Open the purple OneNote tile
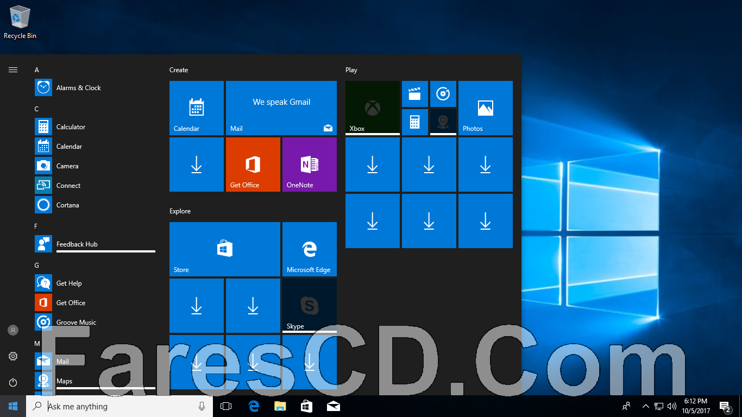This screenshot has width=742, height=417. coord(310,165)
